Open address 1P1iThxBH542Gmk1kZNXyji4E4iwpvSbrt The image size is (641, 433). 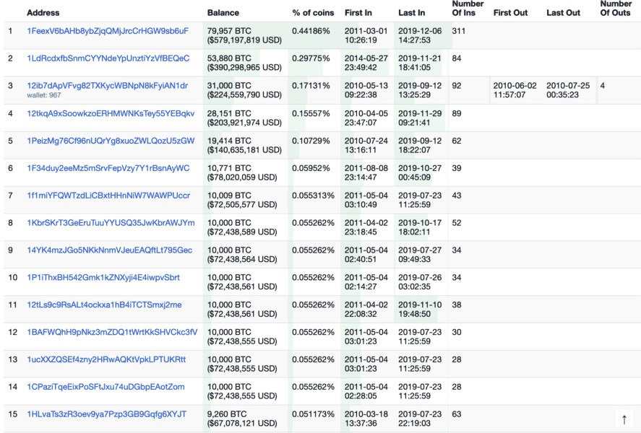(103, 278)
